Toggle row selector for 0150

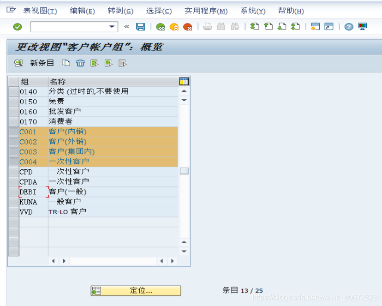(14, 102)
